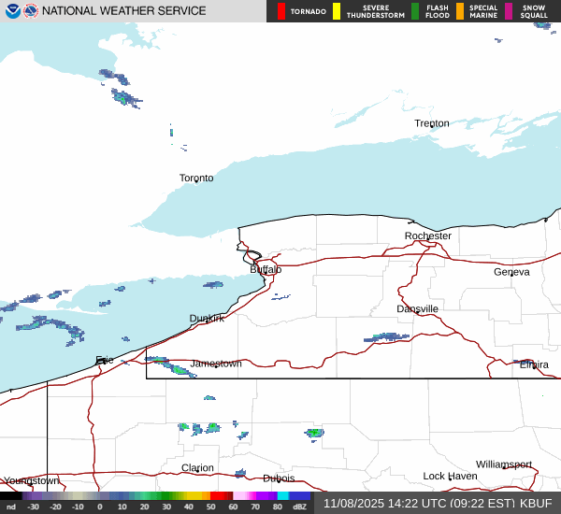Image resolution: width=561 pixels, height=514 pixels.
Task: Click the orange Special Marine legend marker
Action: tap(460, 11)
